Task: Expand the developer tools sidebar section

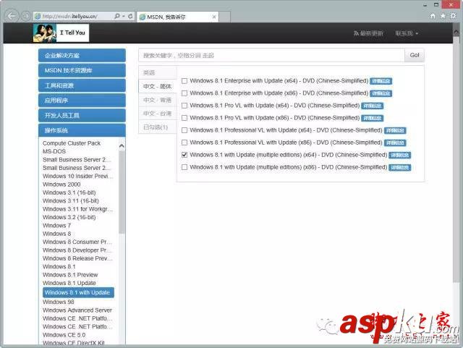Action: pos(82,115)
